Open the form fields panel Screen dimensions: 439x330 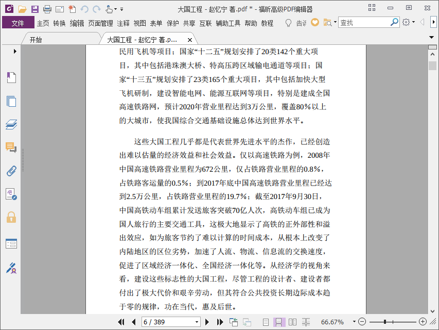(x=11, y=243)
